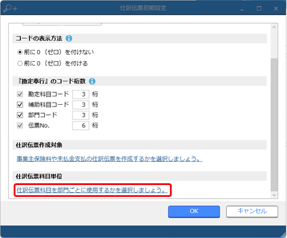The image size is (287, 238).
Task: Click the 伝票No. checkbox
Action: click(x=20, y=126)
